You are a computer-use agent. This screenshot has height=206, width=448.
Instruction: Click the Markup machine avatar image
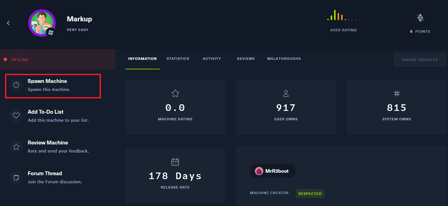click(42, 23)
